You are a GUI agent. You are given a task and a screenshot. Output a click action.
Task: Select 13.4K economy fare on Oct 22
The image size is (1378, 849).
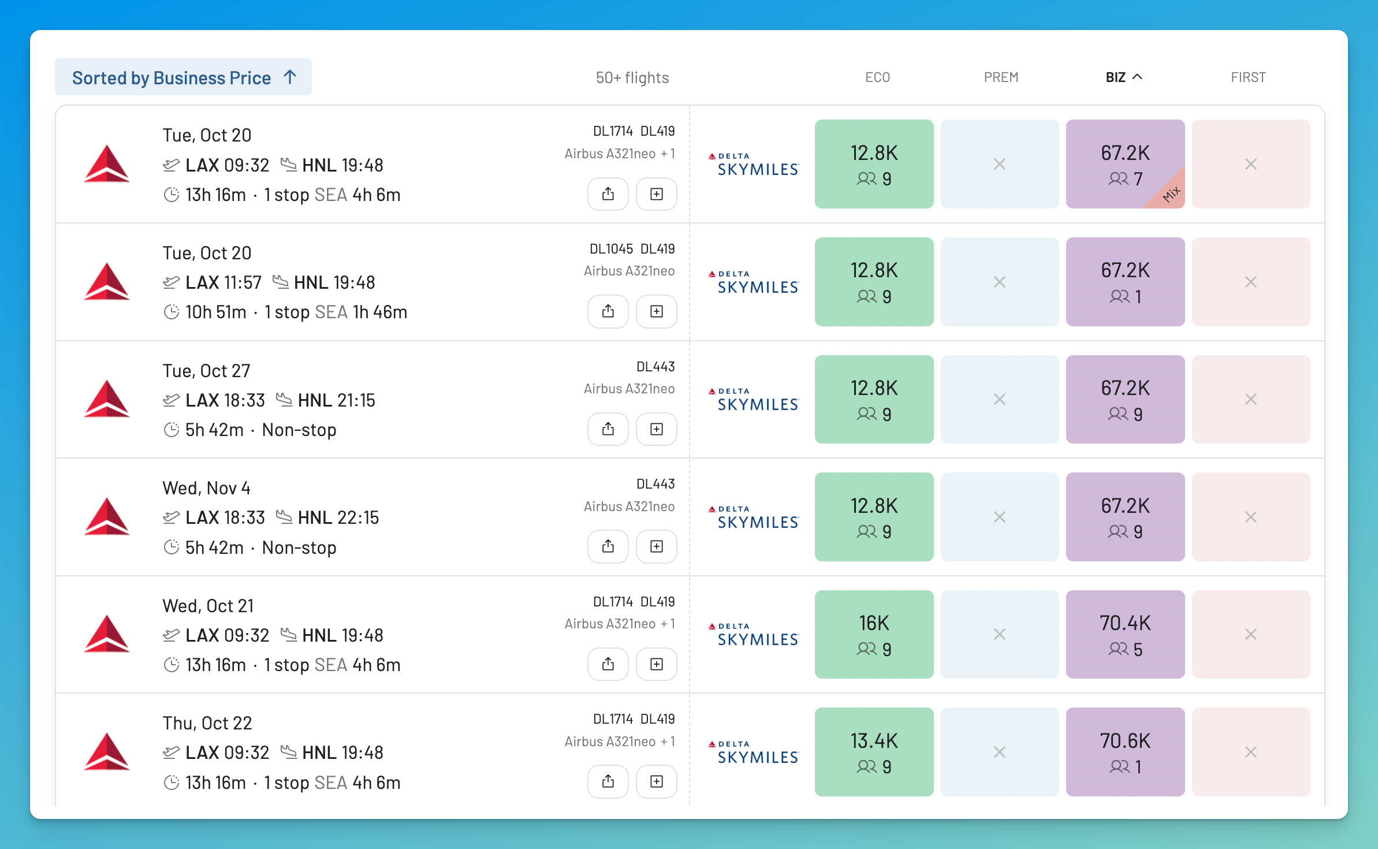tap(874, 752)
